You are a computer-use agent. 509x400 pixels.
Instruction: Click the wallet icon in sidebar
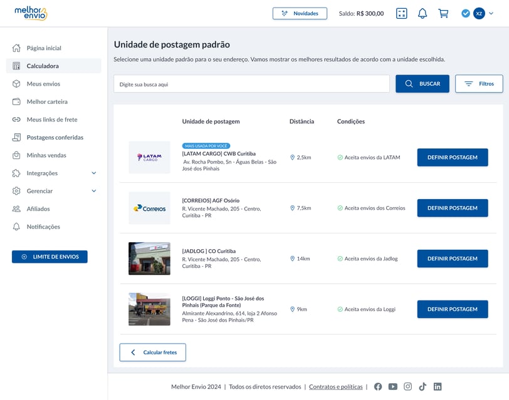tap(16, 101)
